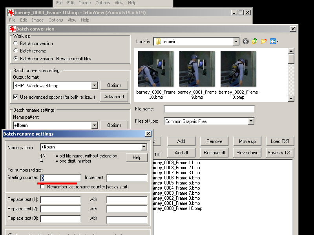The image size is (314, 235).
Task: Click the Options button beside Output format
Action: pos(114,85)
